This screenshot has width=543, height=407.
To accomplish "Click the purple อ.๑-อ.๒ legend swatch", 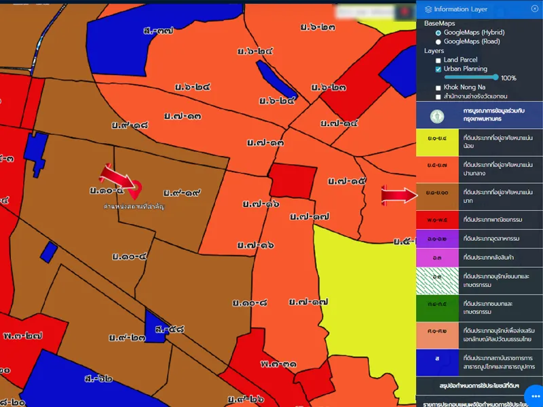I will point(436,239).
